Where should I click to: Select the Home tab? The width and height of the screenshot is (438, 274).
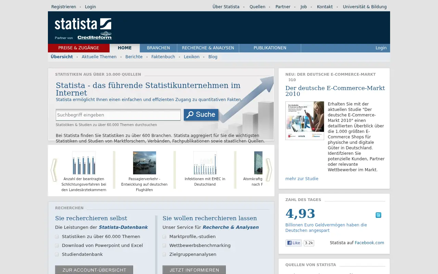coord(125,48)
